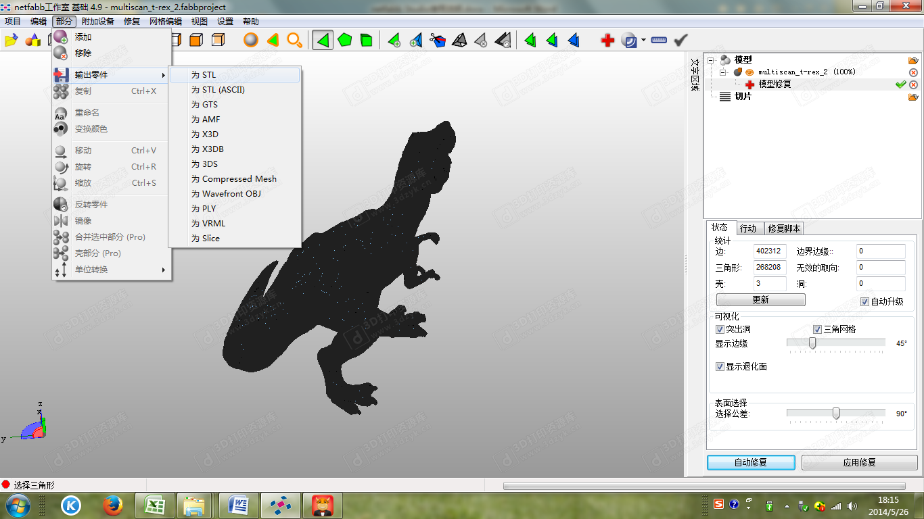Image resolution: width=924 pixels, height=519 pixels.
Task: Switch to the 修复脚本 tab
Action: pos(784,228)
